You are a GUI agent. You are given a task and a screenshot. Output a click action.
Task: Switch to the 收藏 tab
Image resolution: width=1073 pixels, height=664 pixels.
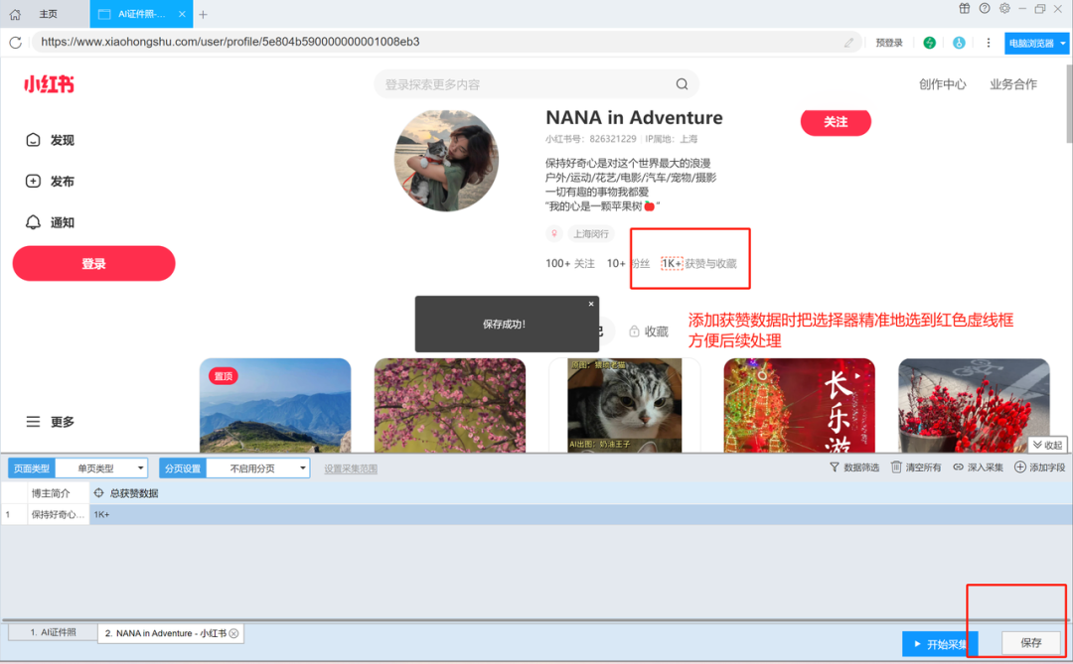tap(649, 332)
